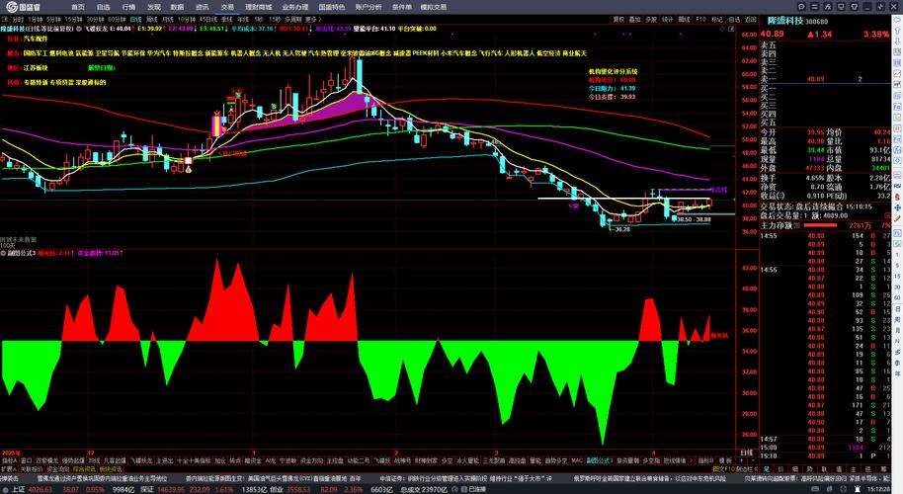Open the 行情 menu
The height and width of the screenshot is (494, 903).
[128, 7]
